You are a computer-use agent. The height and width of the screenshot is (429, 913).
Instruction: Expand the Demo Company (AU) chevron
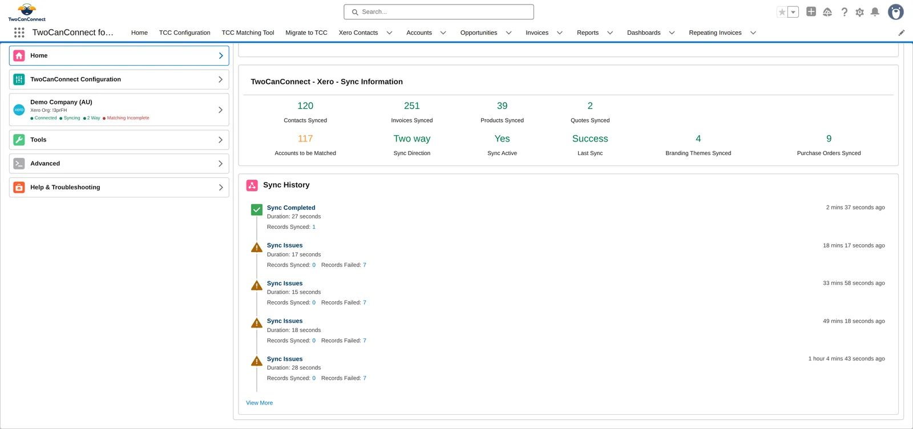(221, 110)
